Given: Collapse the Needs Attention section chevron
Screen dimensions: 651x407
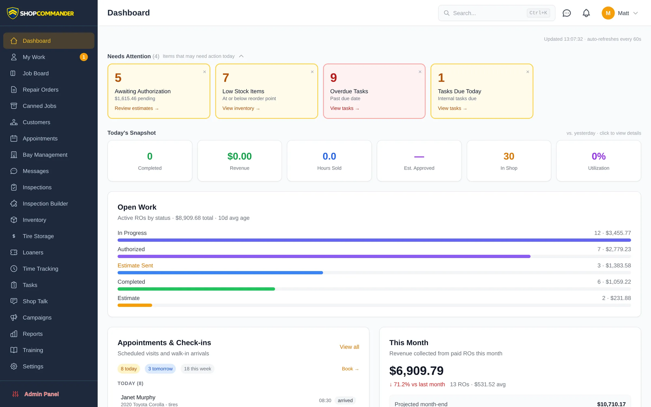Looking at the screenshot, I should coord(241,56).
